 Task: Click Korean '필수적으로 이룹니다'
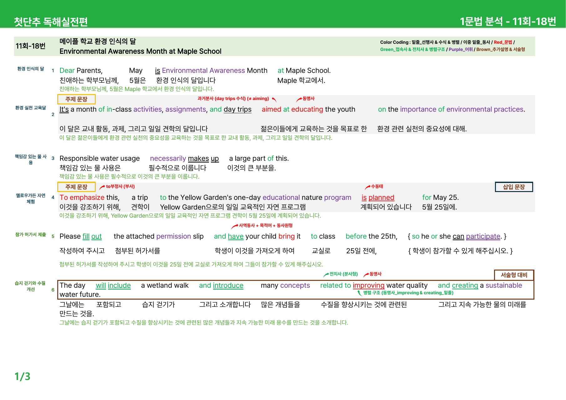click(x=177, y=168)
